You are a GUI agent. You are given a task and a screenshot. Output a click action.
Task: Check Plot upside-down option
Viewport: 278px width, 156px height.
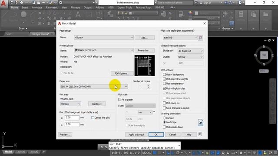(x=164, y=127)
